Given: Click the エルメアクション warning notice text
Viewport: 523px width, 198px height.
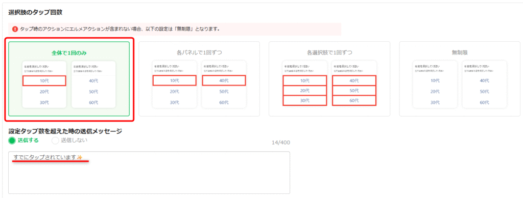Looking at the screenshot, I should (x=120, y=29).
